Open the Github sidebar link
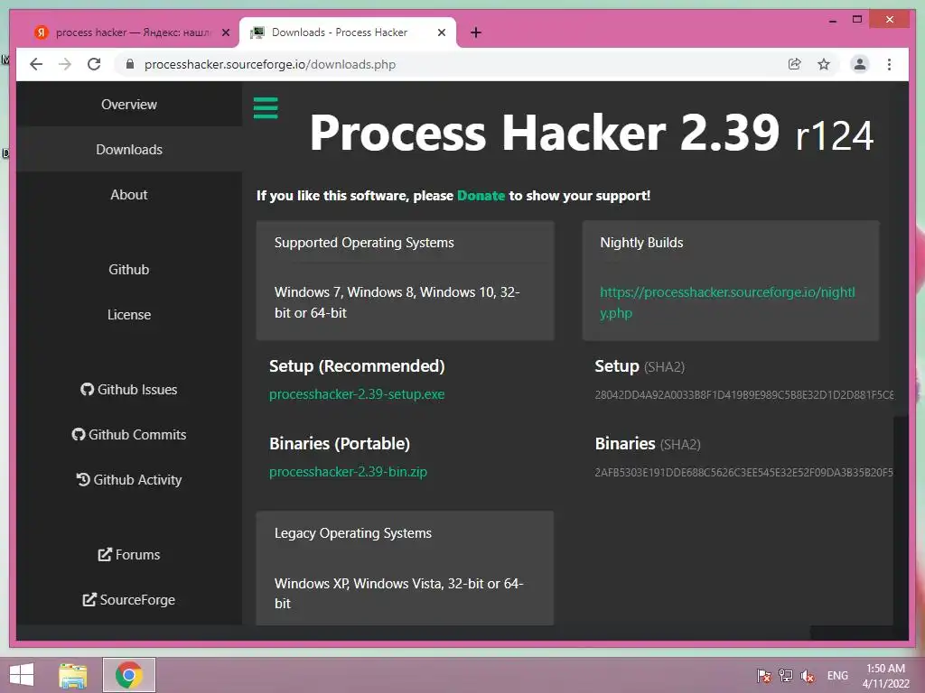Screen dimensions: 925x693 (x=128, y=269)
